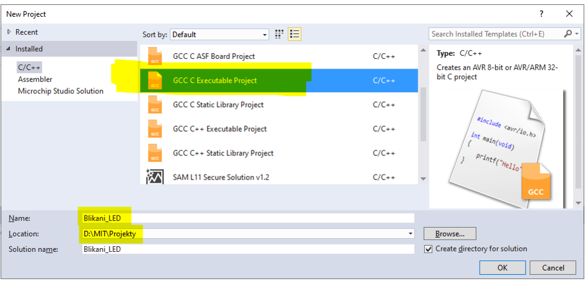The image size is (588, 281).
Task: Confirm with the OK button
Action: 502,268
